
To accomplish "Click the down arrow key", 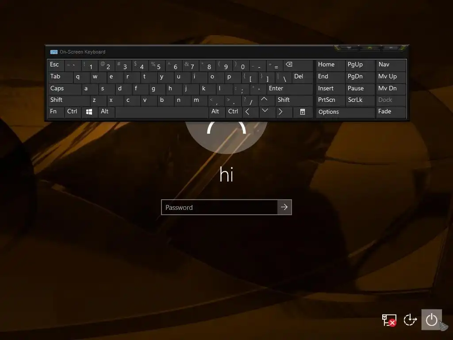I will (265, 111).
